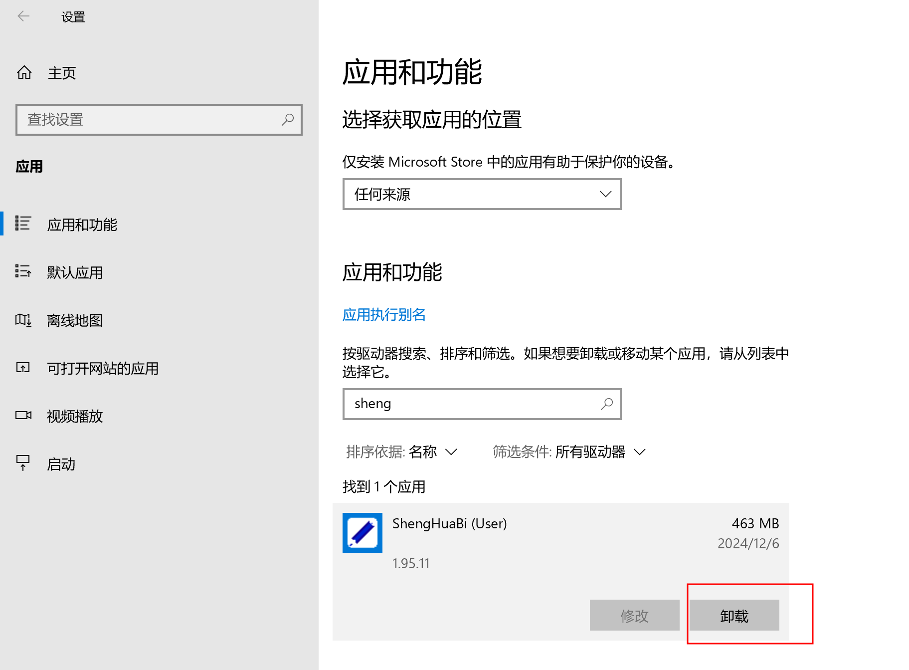909x670 pixels.
Task: Click the 查找设置 search input field
Action: tap(150, 120)
